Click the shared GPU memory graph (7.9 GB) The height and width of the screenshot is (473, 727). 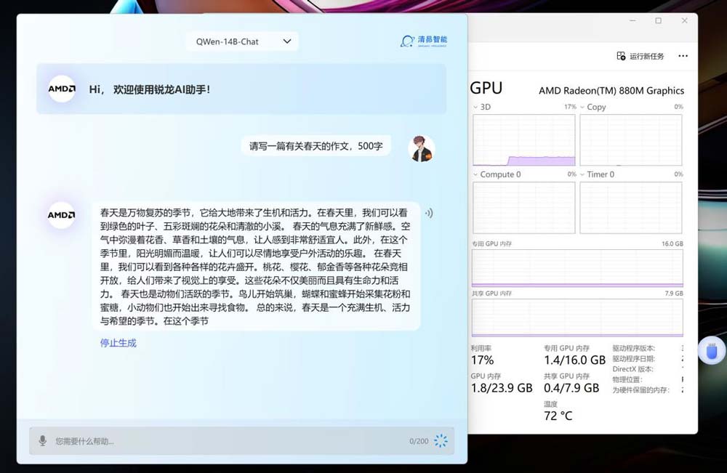(x=577, y=318)
